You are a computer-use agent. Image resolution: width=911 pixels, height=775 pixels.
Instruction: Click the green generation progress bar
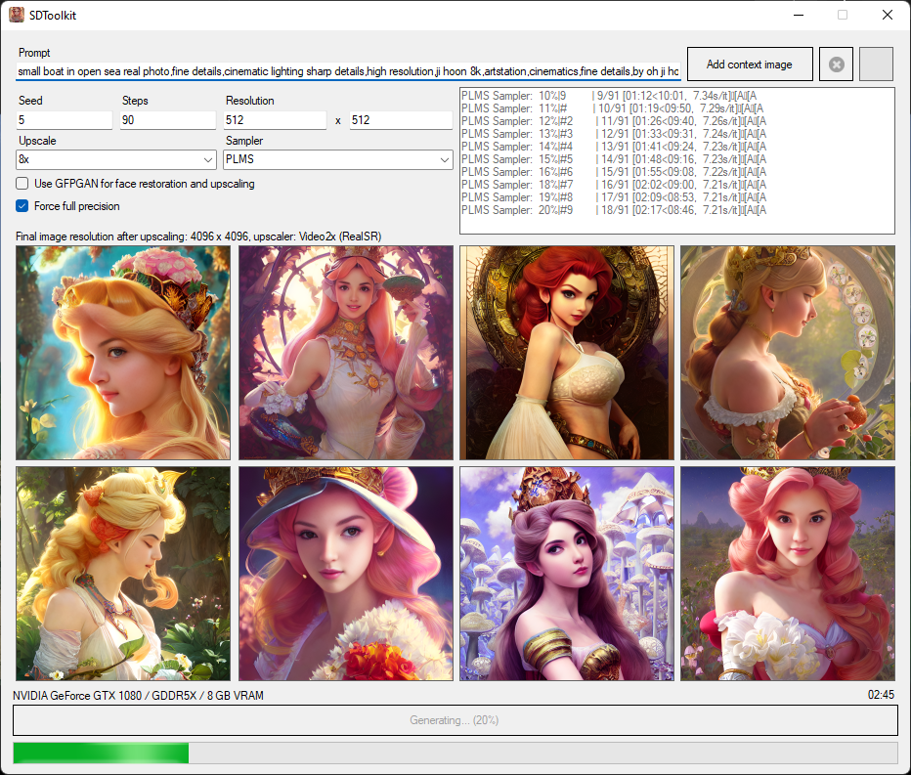[455, 753]
